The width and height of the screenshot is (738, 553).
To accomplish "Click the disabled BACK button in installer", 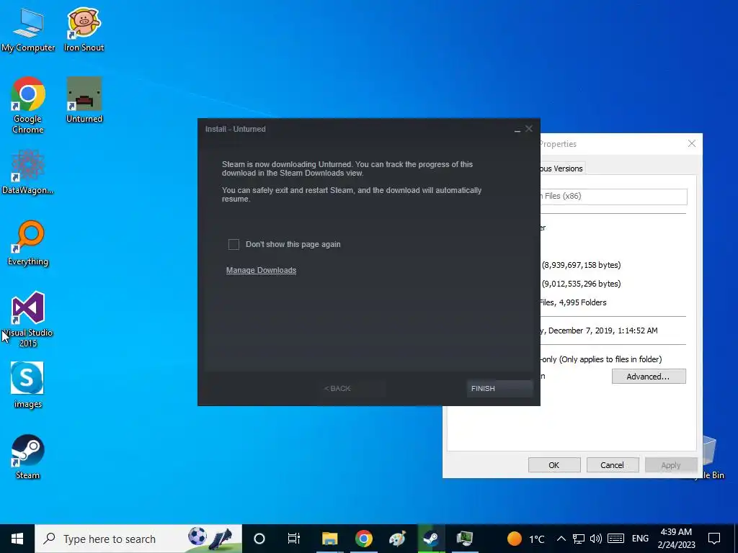I will coord(352,388).
